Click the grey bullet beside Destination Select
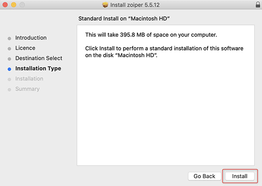The height and width of the screenshot is (186, 262). pyautogui.click(x=10, y=59)
